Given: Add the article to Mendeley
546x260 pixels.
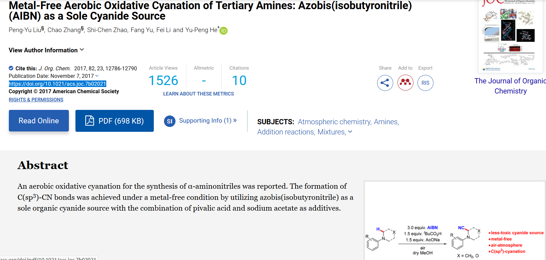Looking at the screenshot, I should click(x=405, y=83).
